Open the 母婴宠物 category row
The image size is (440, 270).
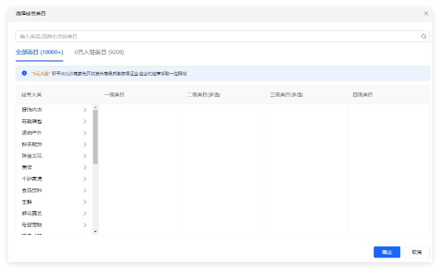pyautogui.click(x=54, y=225)
